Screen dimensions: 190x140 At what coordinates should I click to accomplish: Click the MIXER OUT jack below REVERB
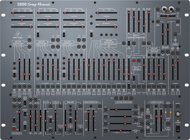(x=163, y=52)
